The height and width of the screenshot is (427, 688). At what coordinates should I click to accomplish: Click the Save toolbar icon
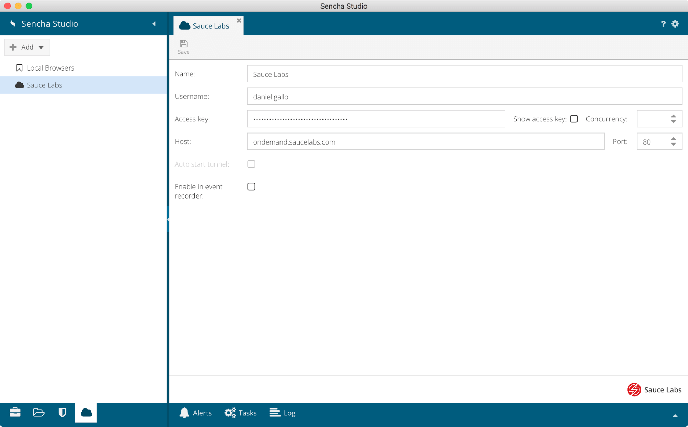183,47
